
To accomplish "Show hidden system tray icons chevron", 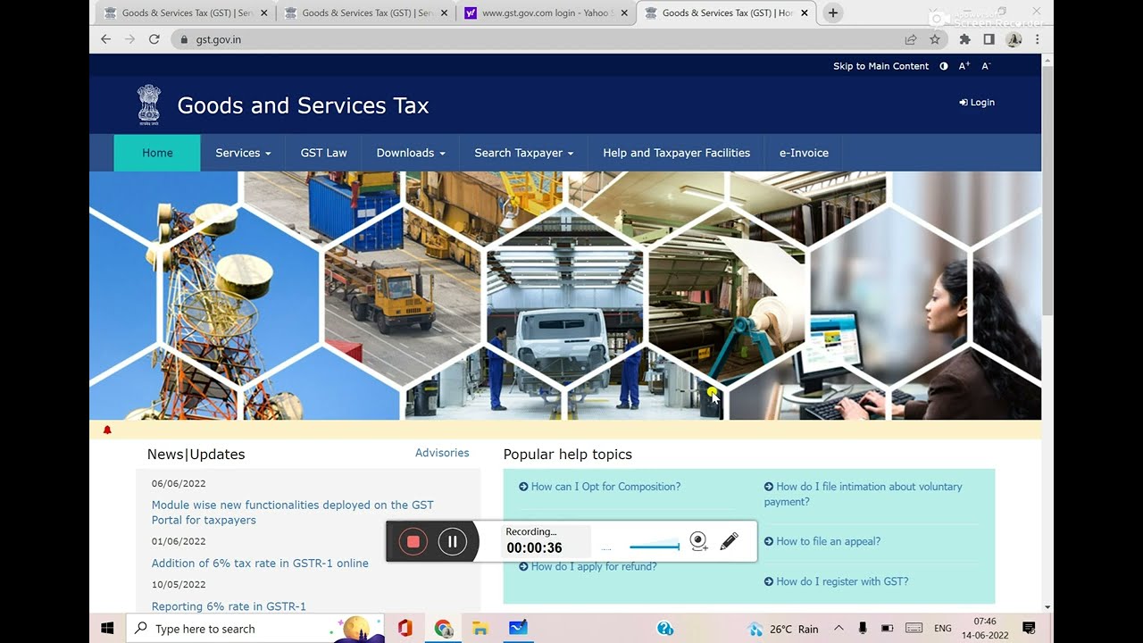I will point(838,629).
